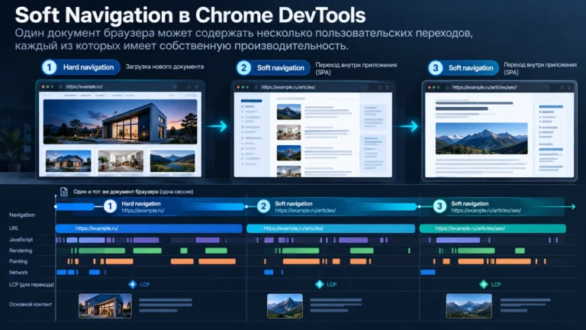Click the heading 'Soft Navigation в Chrome DevTools'

pyautogui.click(x=190, y=15)
